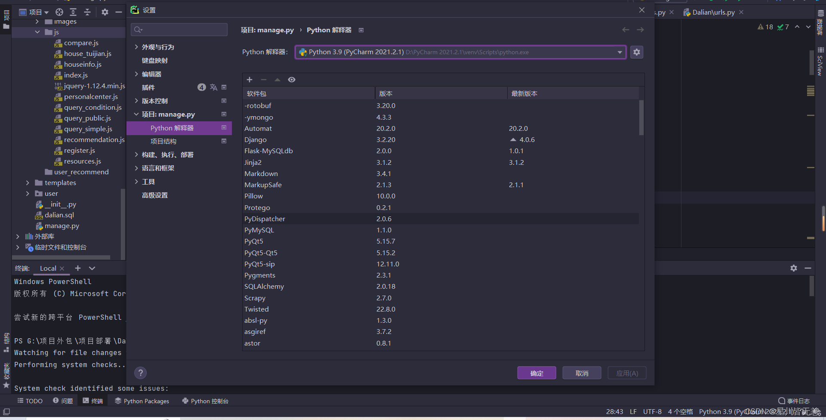Navigate forward arrow in settings
This screenshot has width=826, height=420.
[x=640, y=30]
